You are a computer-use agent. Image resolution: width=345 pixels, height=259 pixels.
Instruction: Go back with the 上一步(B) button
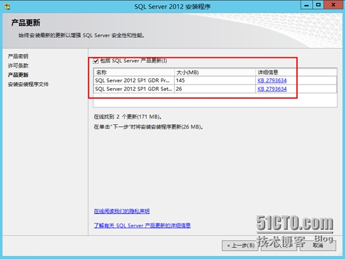(x=240, y=245)
